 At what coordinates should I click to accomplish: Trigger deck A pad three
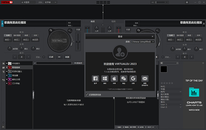26,40
